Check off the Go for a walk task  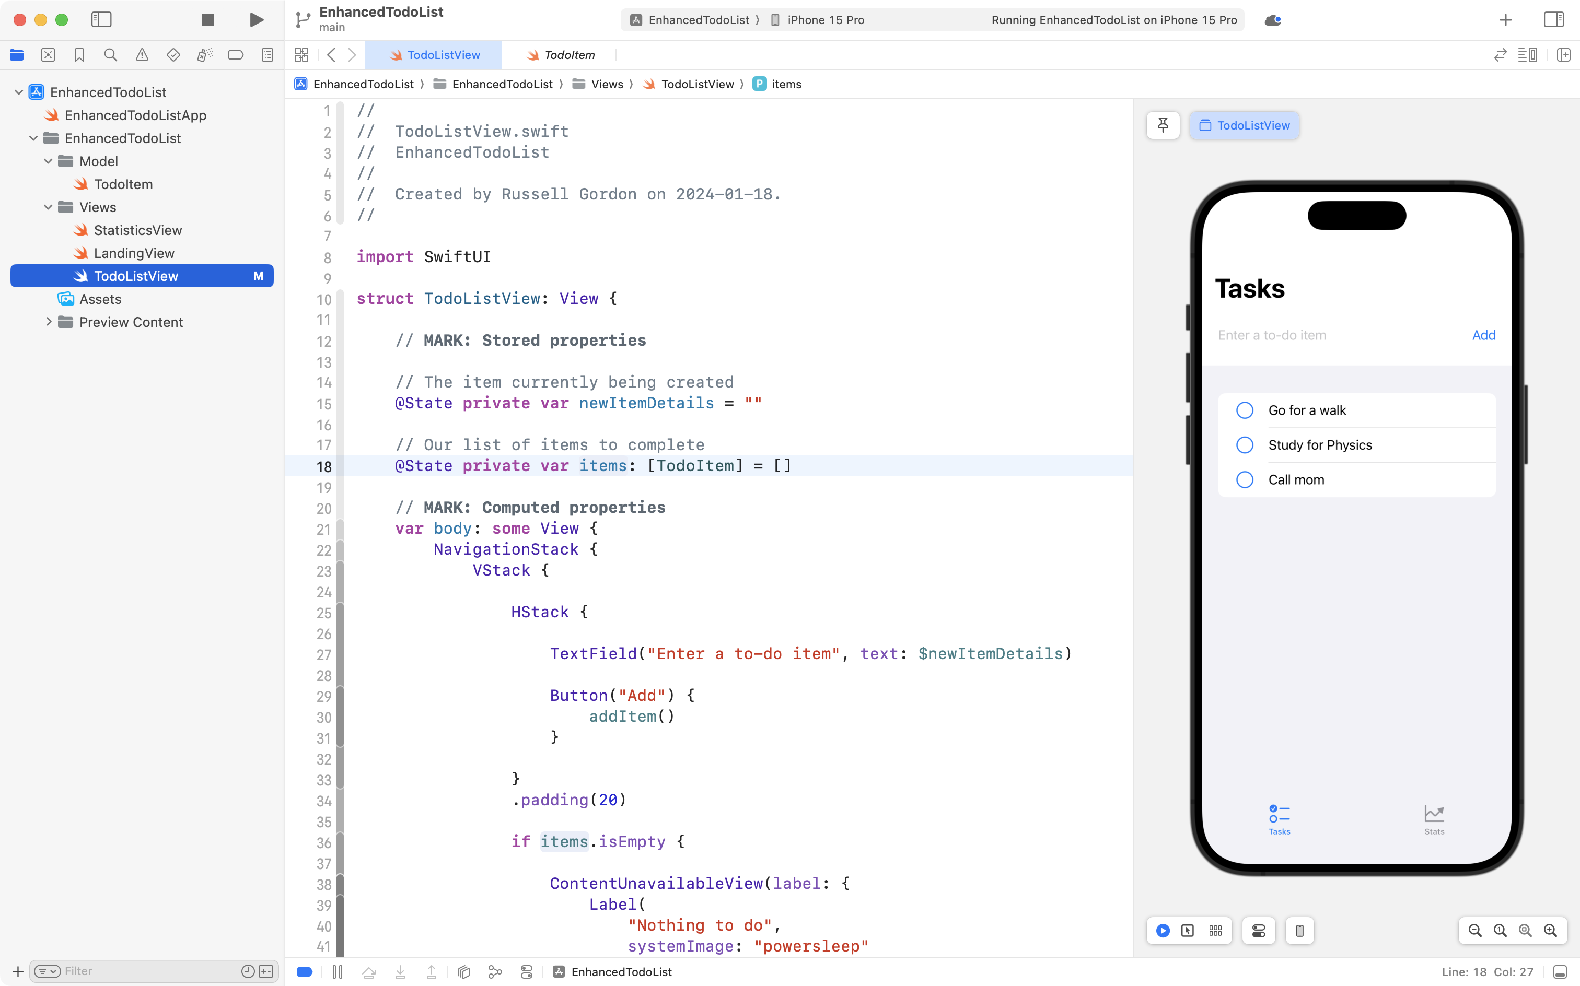[1245, 409]
